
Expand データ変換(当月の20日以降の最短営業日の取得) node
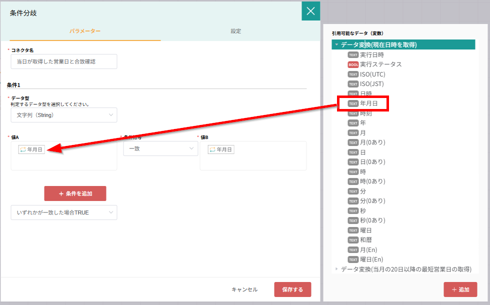pyautogui.click(x=336, y=269)
